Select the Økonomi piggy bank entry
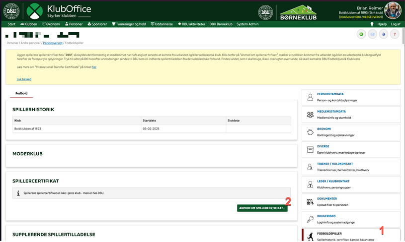Viewport: 405px width, 242px height. click(351, 132)
